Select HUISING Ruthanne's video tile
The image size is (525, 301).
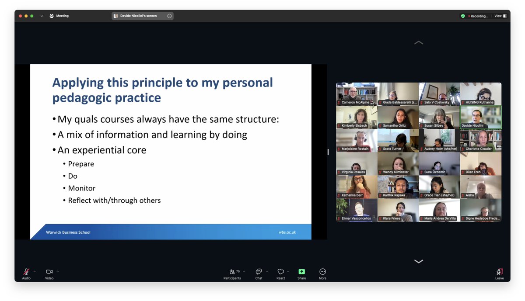coord(481,94)
